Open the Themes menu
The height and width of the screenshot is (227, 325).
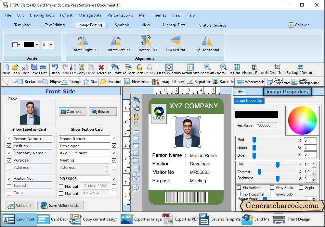(159, 15)
